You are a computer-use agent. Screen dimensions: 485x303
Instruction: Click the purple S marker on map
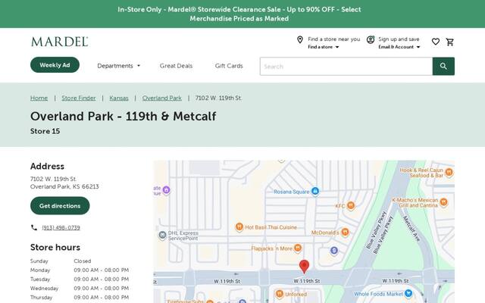pos(333,251)
